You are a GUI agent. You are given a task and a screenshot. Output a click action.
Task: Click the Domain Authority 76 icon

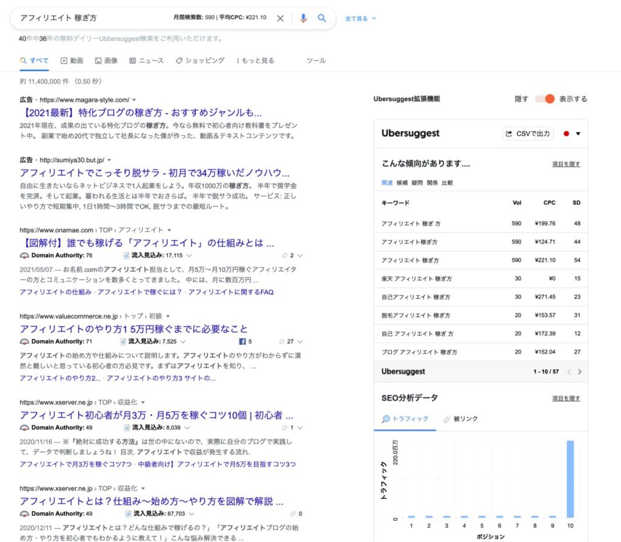click(24, 256)
